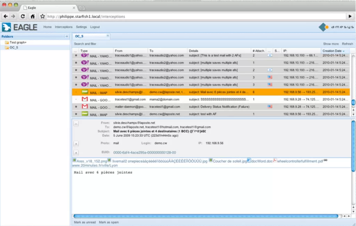Click the Gmail icon in the Delivery Status Notification row

(84, 106)
